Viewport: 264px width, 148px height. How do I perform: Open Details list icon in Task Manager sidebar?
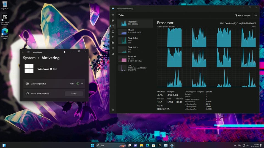[x=113, y=48]
